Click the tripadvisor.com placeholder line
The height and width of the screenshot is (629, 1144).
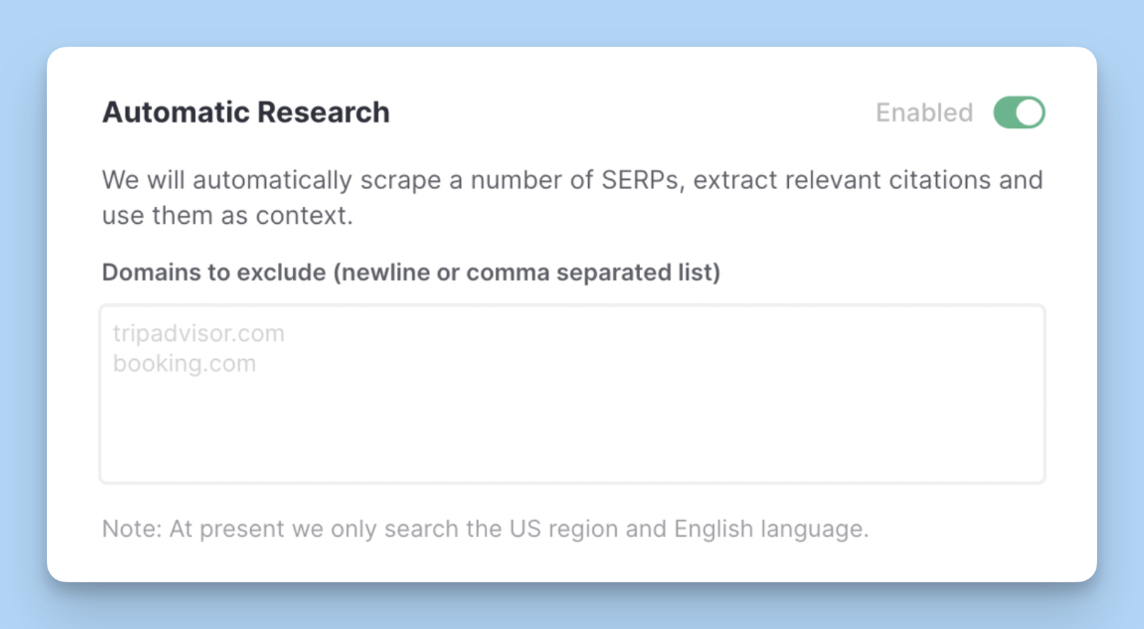pyautogui.click(x=198, y=333)
